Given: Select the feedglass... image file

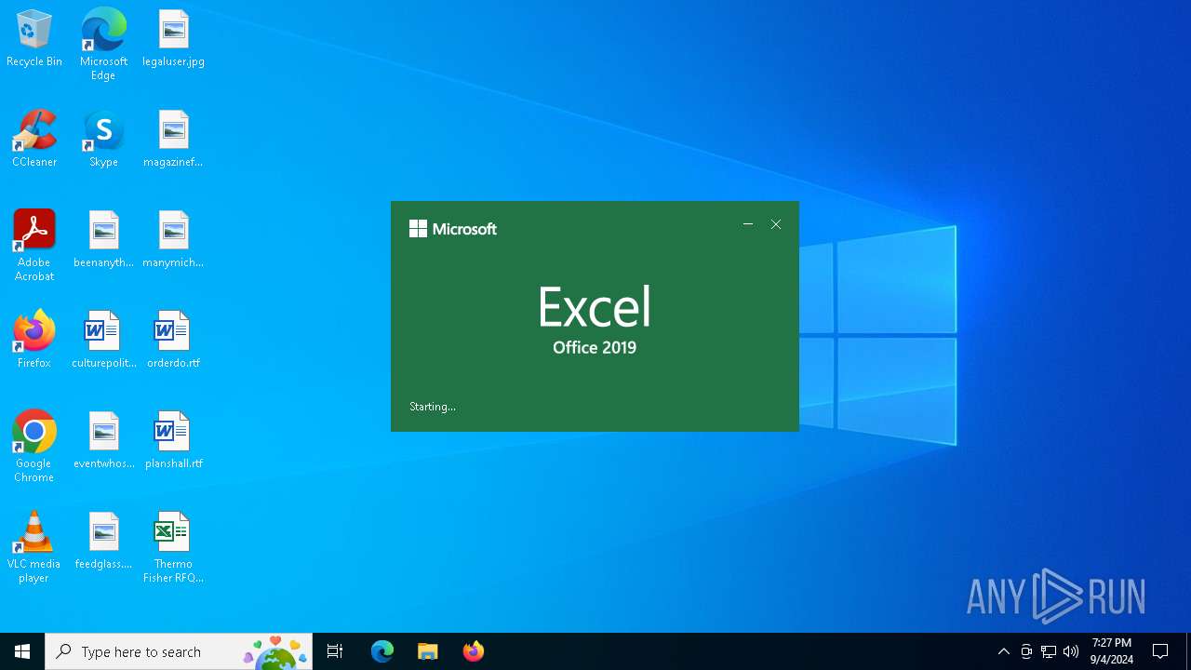Looking at the screenshot, I should coord(103,542).
